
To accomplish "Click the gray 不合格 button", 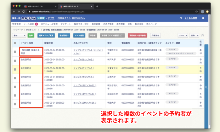I will 92,35.
